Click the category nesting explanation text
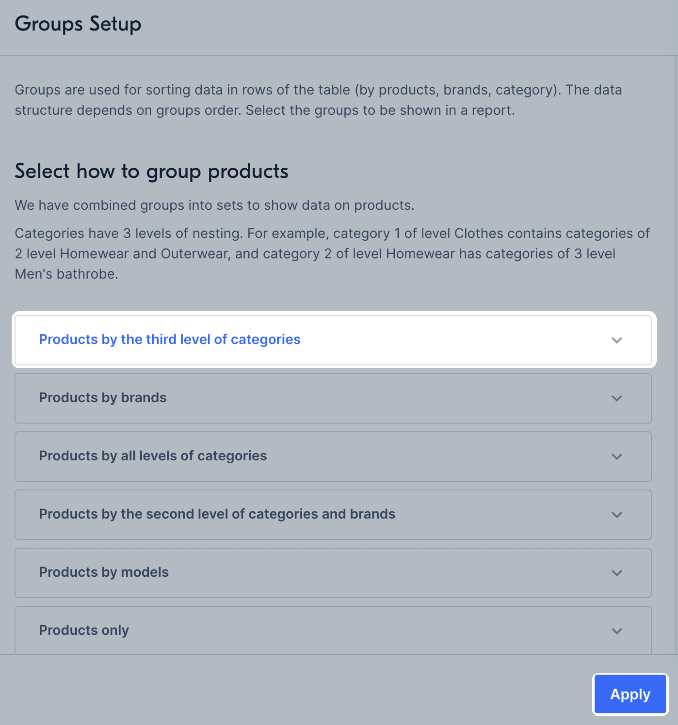Image resolution: width=678 pixels, height=725 pixels. click(x=332, y=254)
